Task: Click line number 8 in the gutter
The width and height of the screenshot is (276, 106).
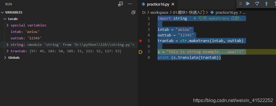Action: click(149, 58)
